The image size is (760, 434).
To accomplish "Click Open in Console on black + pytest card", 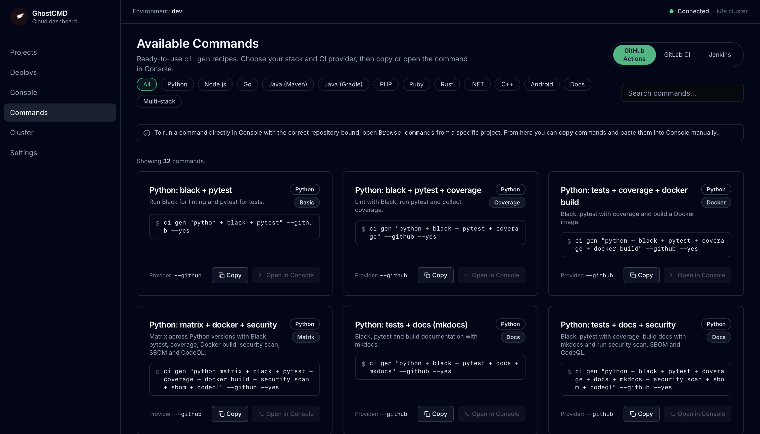I will [x=286, y=275].
